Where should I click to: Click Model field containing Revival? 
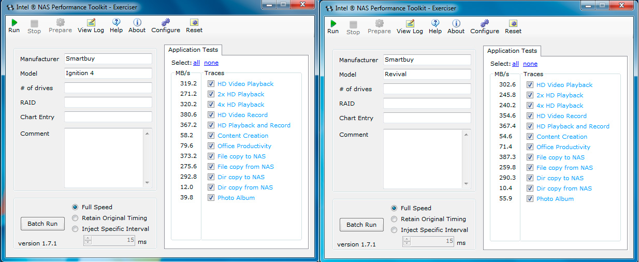(427, 74)
